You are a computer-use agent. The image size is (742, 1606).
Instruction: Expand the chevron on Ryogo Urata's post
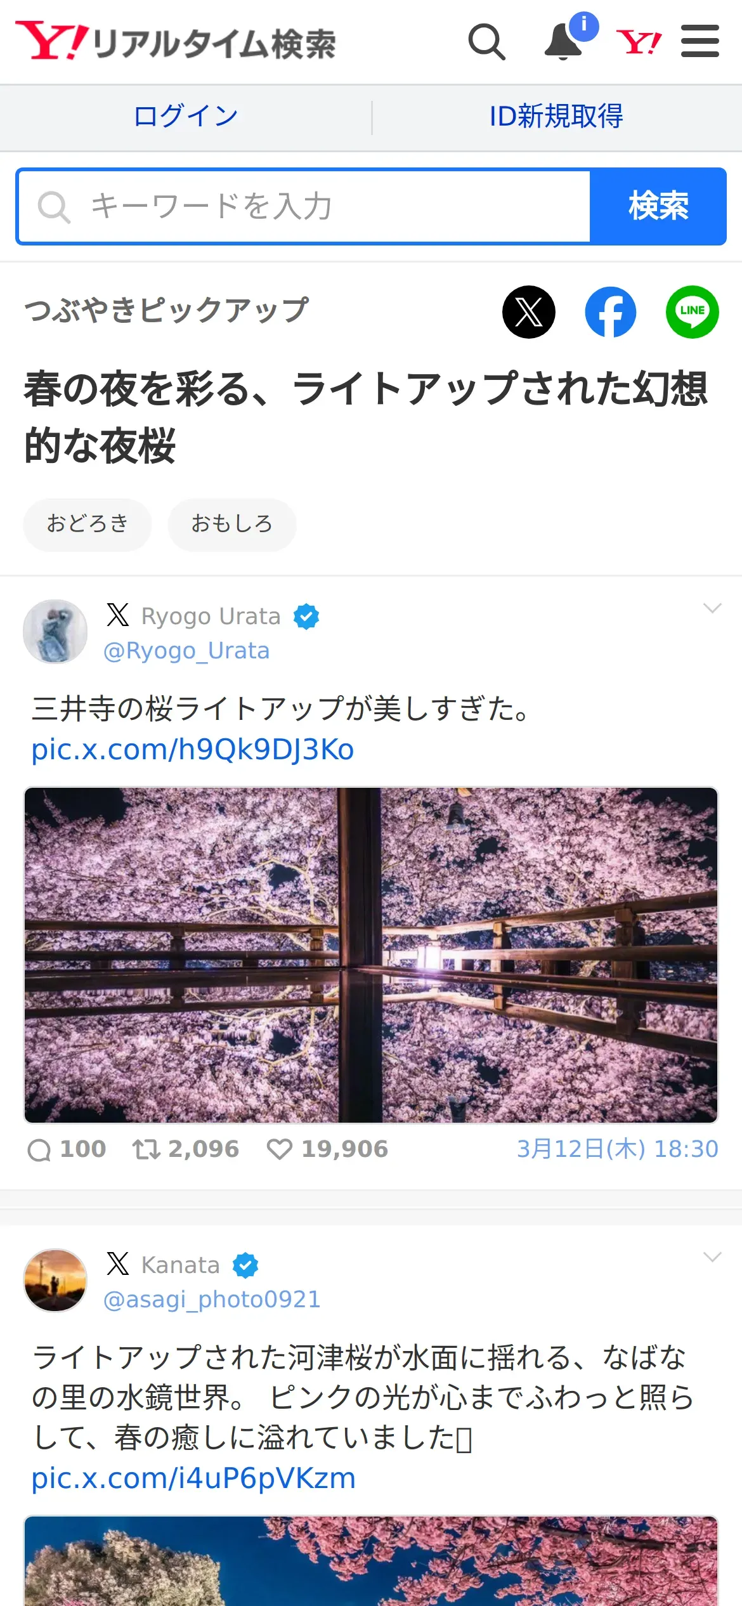(712, 608)
